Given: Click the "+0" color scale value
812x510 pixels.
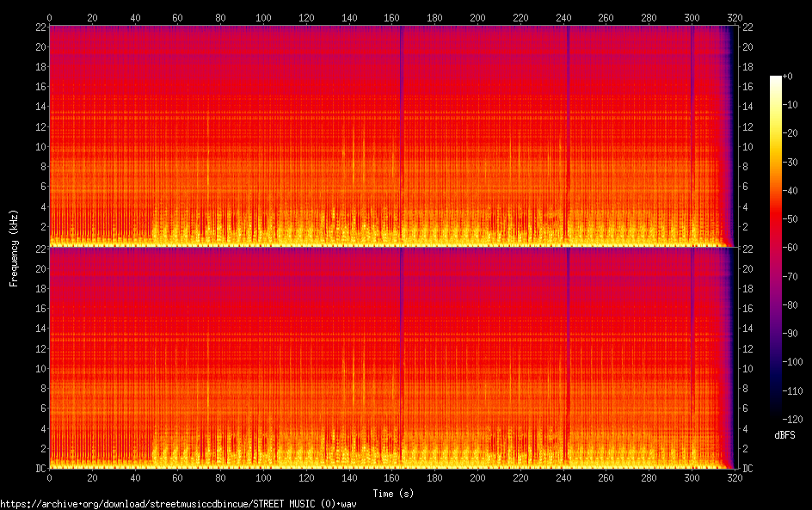Looking at the screenshot, I should coord(787,76).
